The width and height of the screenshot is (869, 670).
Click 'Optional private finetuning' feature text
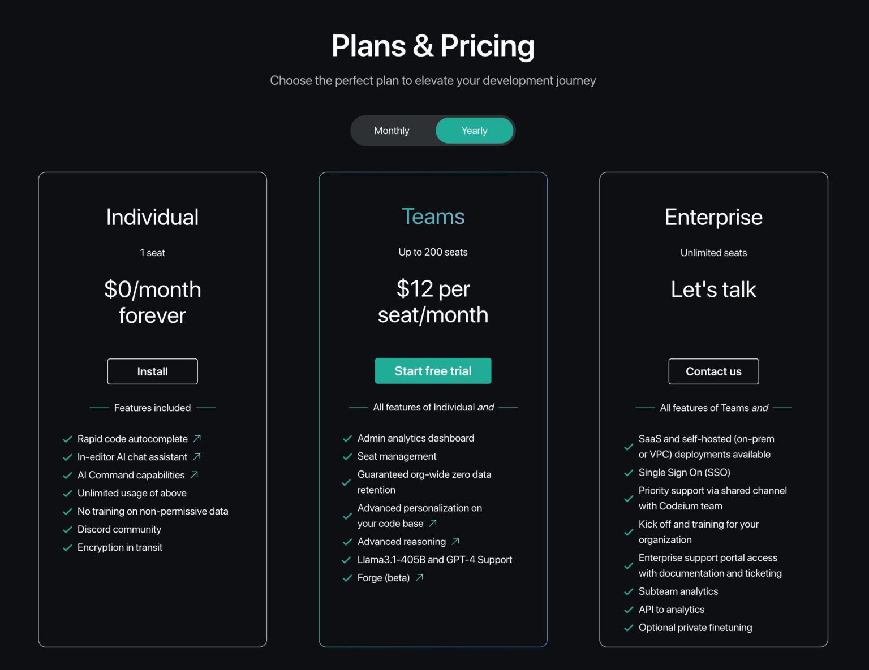pyautogui.click(x=695, y=628)
